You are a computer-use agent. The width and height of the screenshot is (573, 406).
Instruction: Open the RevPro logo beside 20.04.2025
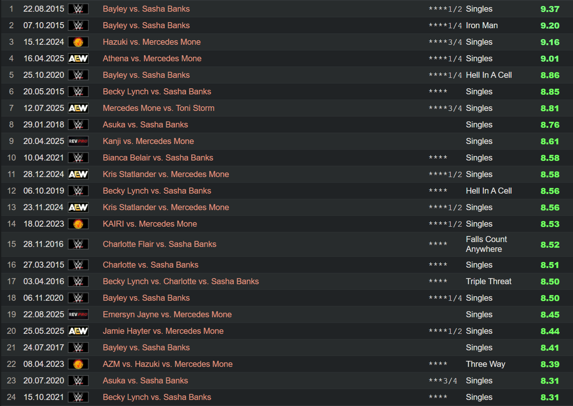(x=78, y=141)
